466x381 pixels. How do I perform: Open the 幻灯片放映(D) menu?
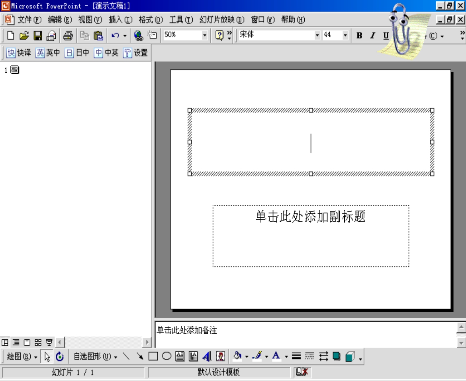(x=222, y=20)
